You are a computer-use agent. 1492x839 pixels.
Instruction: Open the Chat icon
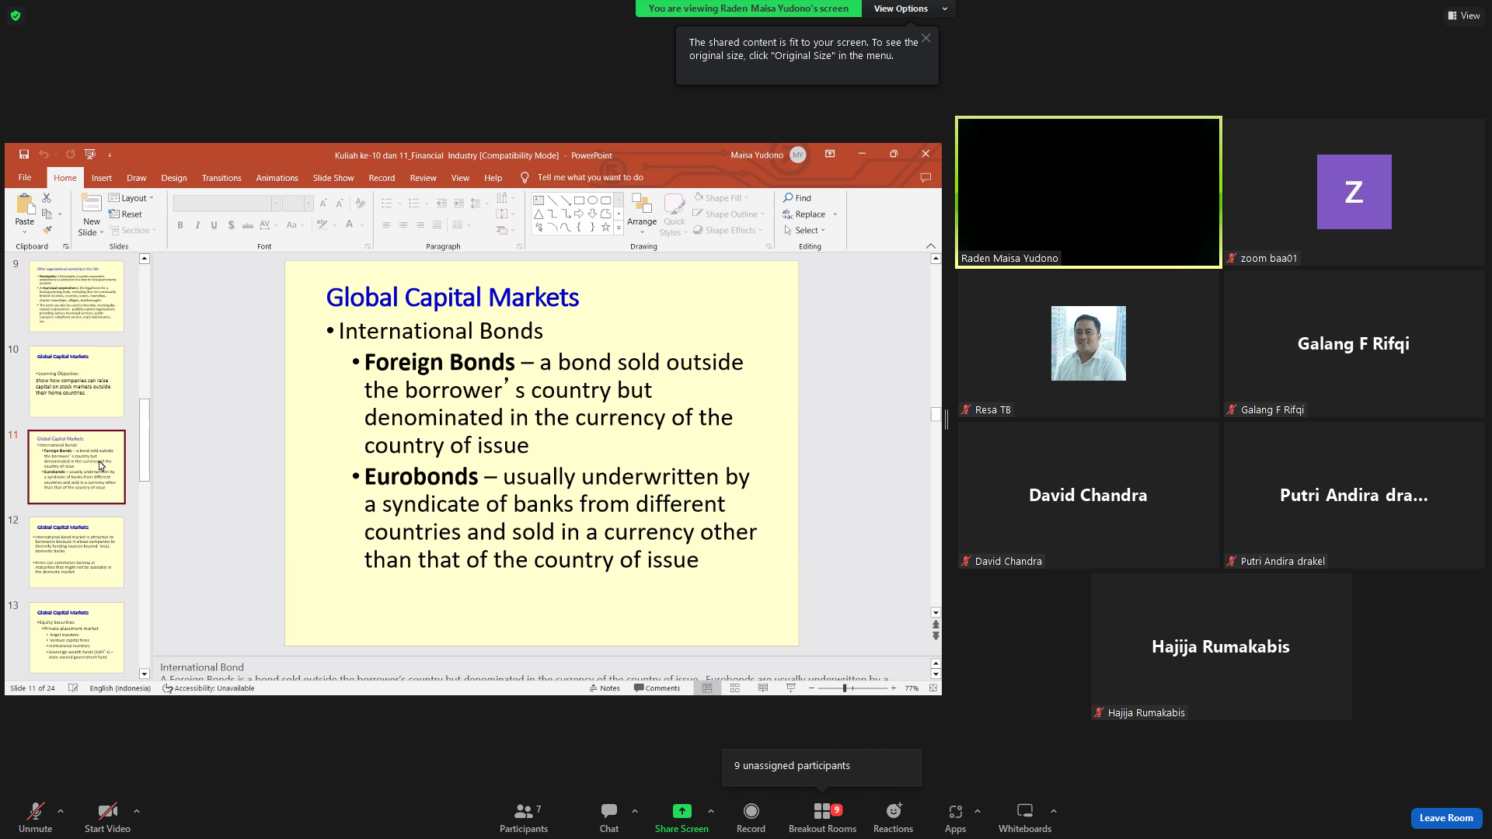click(x=608, y=811)
